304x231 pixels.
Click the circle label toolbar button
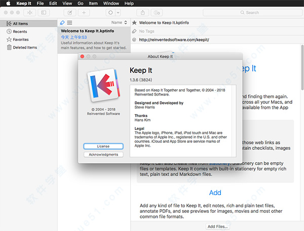coord(110,13)
